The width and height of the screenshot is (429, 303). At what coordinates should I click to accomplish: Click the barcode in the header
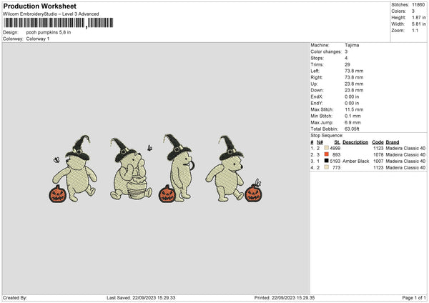[59, 23]
